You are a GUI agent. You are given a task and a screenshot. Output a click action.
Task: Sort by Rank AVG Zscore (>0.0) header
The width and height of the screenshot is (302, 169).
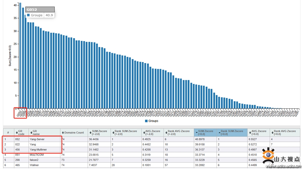[x=285, y=133]
